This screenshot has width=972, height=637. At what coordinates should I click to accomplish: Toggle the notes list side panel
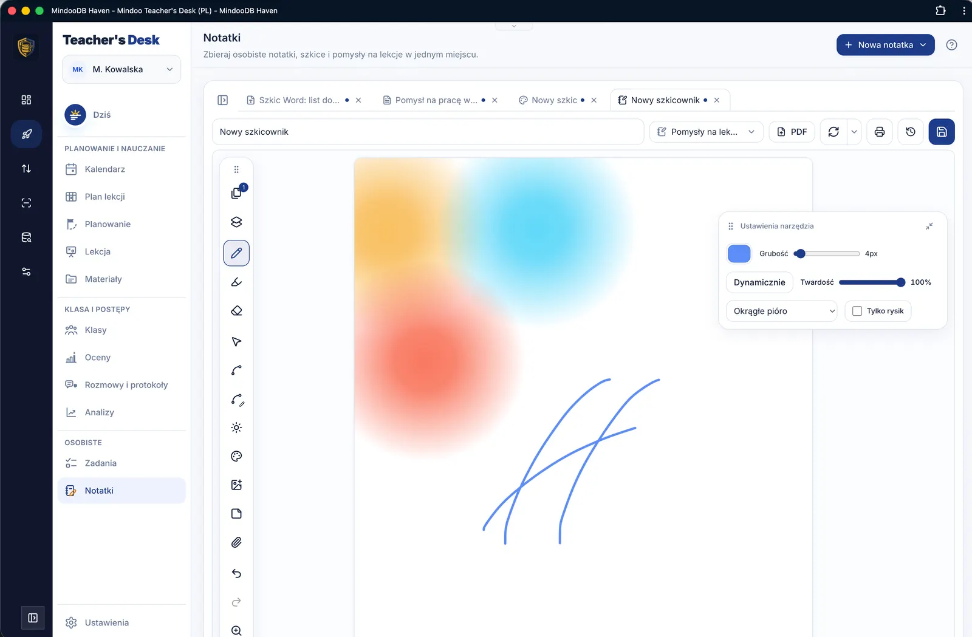tap(223, 100)
